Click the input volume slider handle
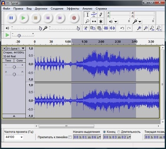This screenshot has height=149, width=166. (78, 29)
